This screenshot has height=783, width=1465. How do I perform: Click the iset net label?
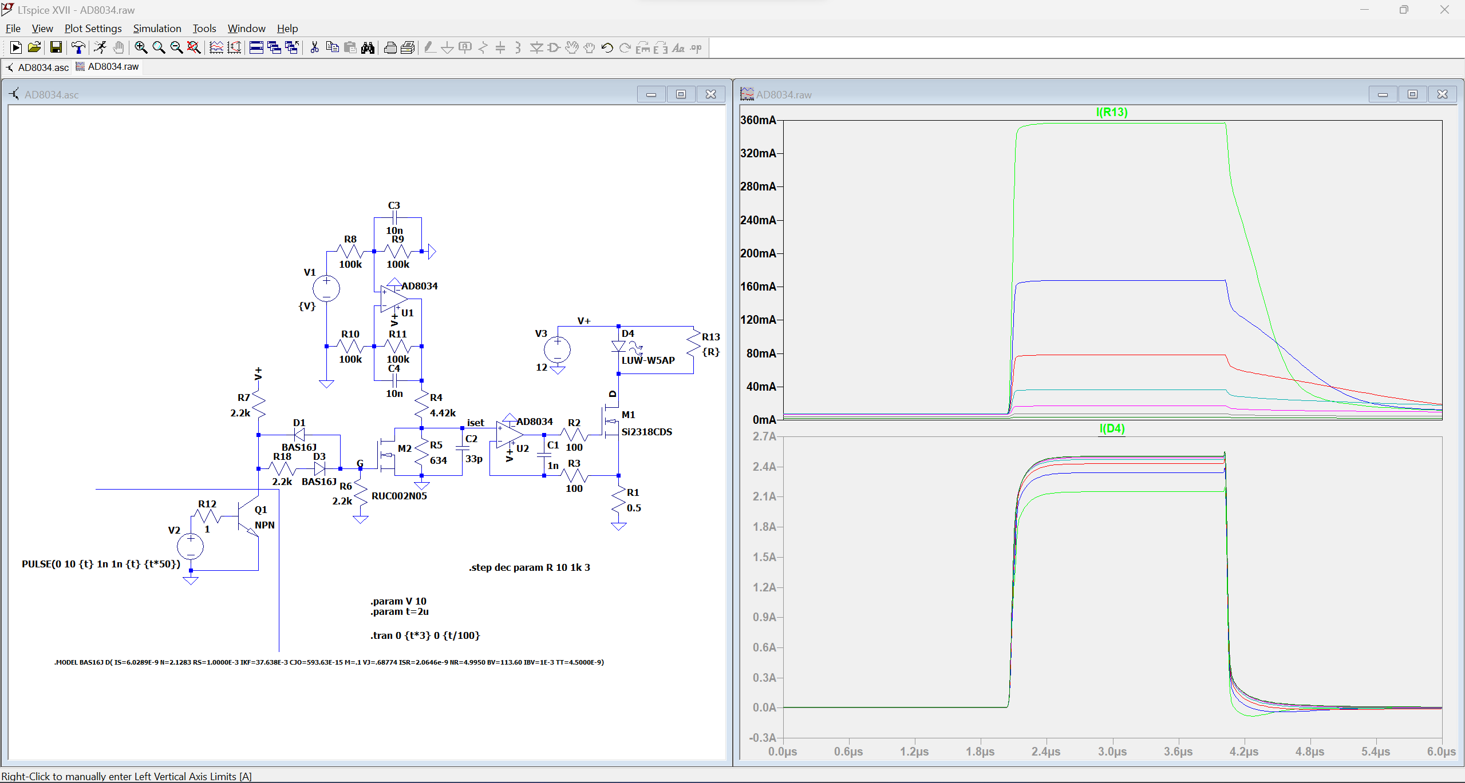click(x=476, y=423)
